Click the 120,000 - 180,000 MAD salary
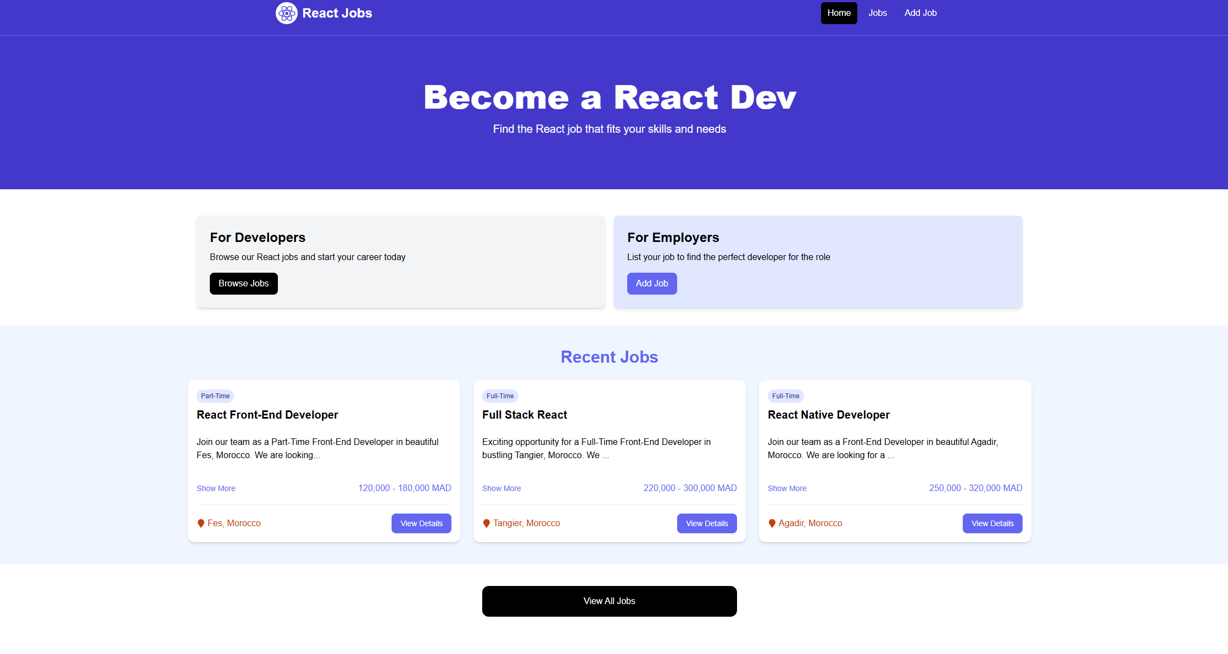 click(405, 488)
